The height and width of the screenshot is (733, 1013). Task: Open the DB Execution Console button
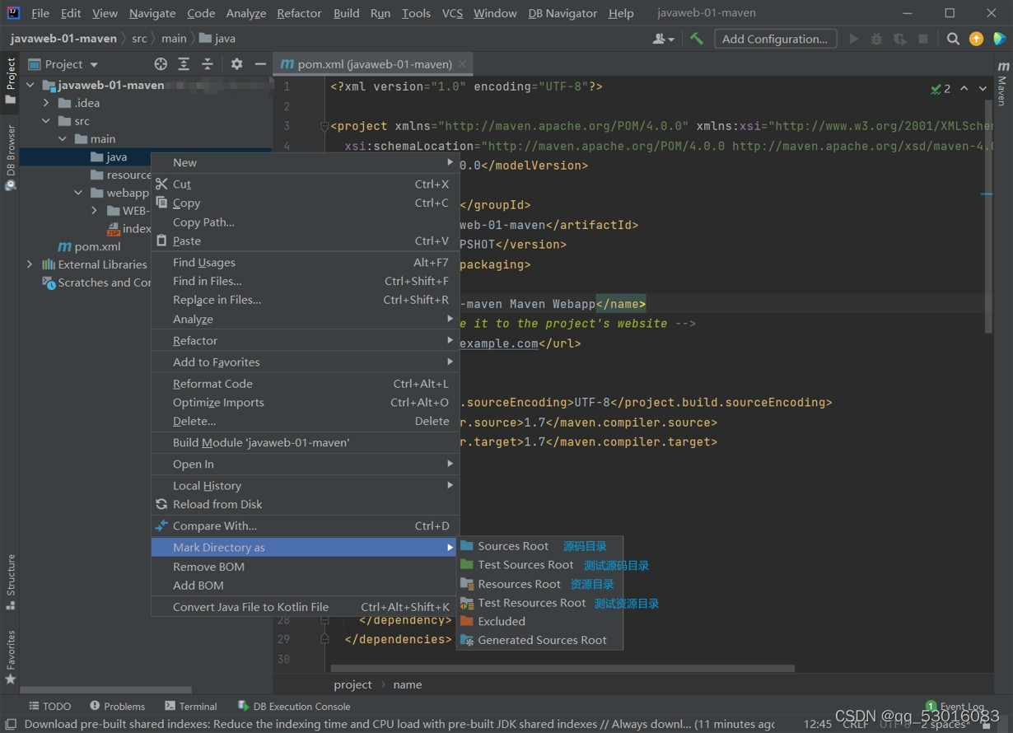click(x=294, y=707)
